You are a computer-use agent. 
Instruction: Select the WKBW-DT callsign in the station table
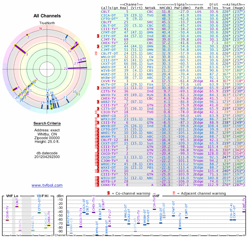(x=108, y=78)
